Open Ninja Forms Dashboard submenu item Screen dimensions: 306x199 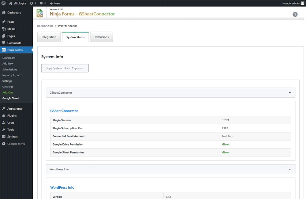(x=9, y=58)
